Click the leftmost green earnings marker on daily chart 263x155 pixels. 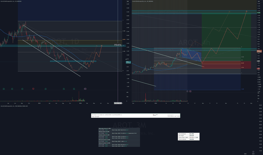(x=4, y=89)
